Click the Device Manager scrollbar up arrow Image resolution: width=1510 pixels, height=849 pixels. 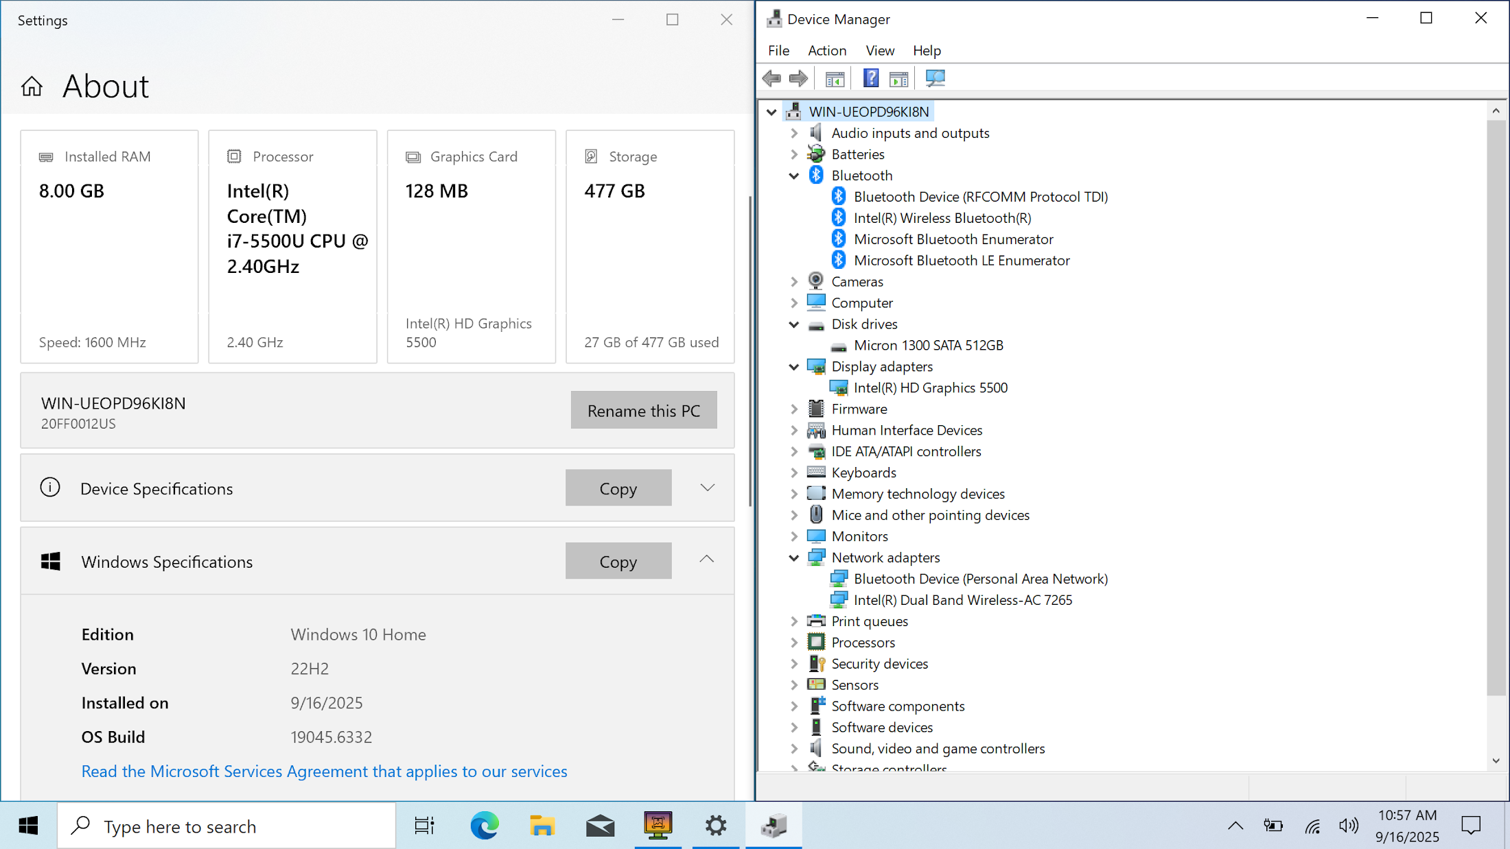[1496, 110]
